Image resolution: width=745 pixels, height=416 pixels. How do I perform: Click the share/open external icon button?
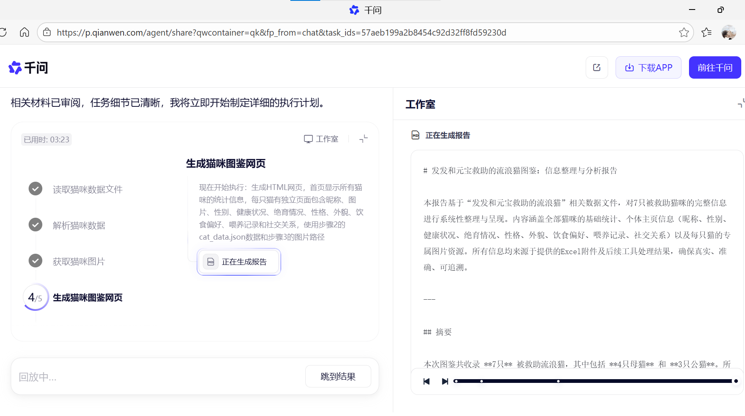click(596, 67)
